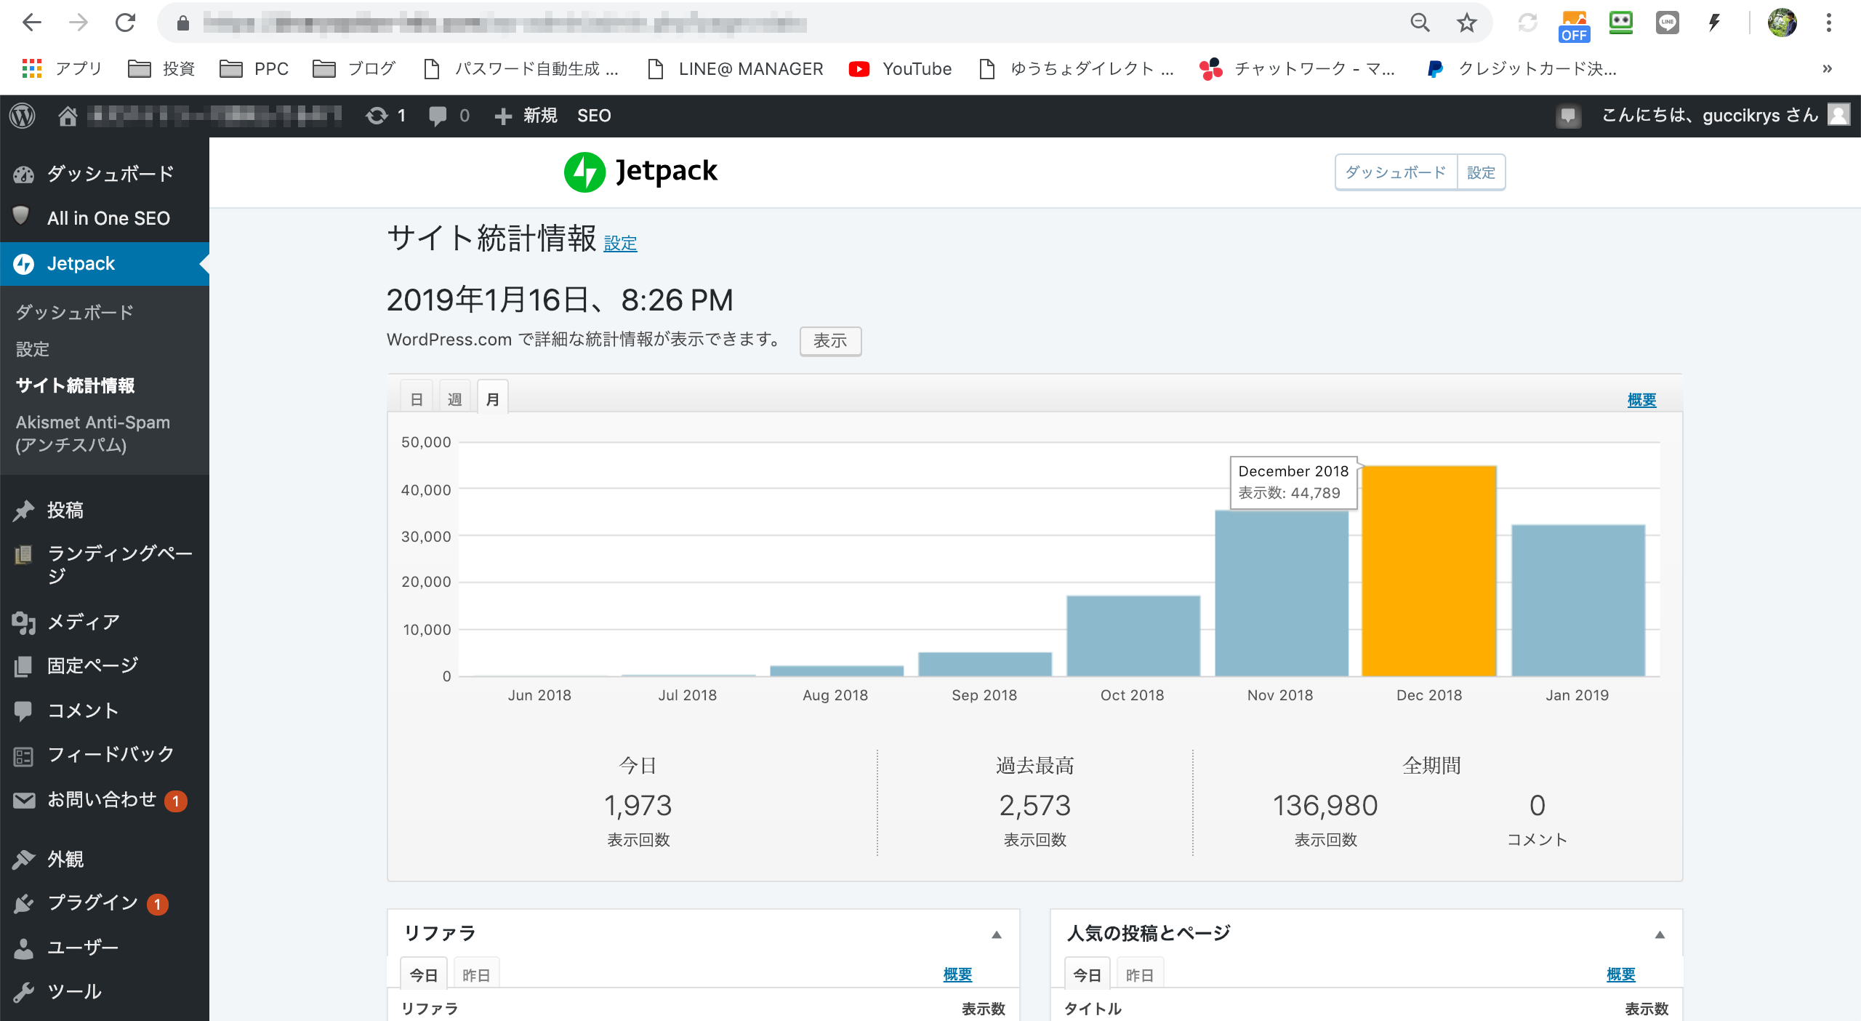Click 設定 button in Jetpack header
This screenshot has height=1021, width=1861.
[x=1481, y=172]
